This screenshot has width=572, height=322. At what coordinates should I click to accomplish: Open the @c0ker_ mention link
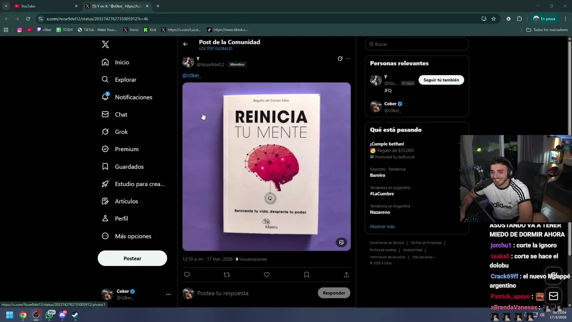(192, 76)
